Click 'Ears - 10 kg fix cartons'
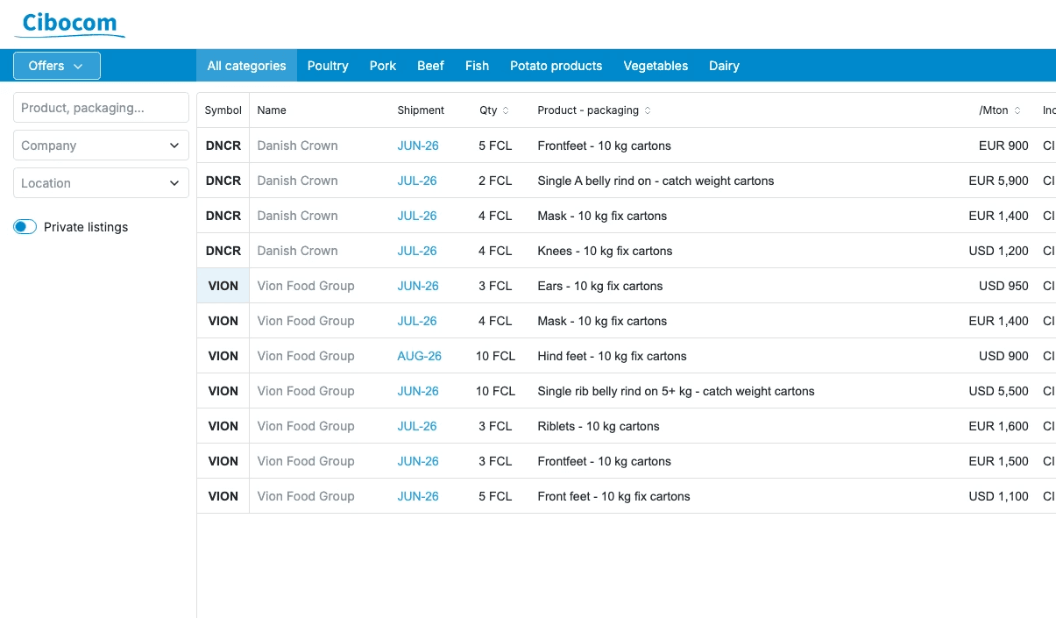Image resolution: width=1056 pixels, height=618 pixels. point(600,286)
